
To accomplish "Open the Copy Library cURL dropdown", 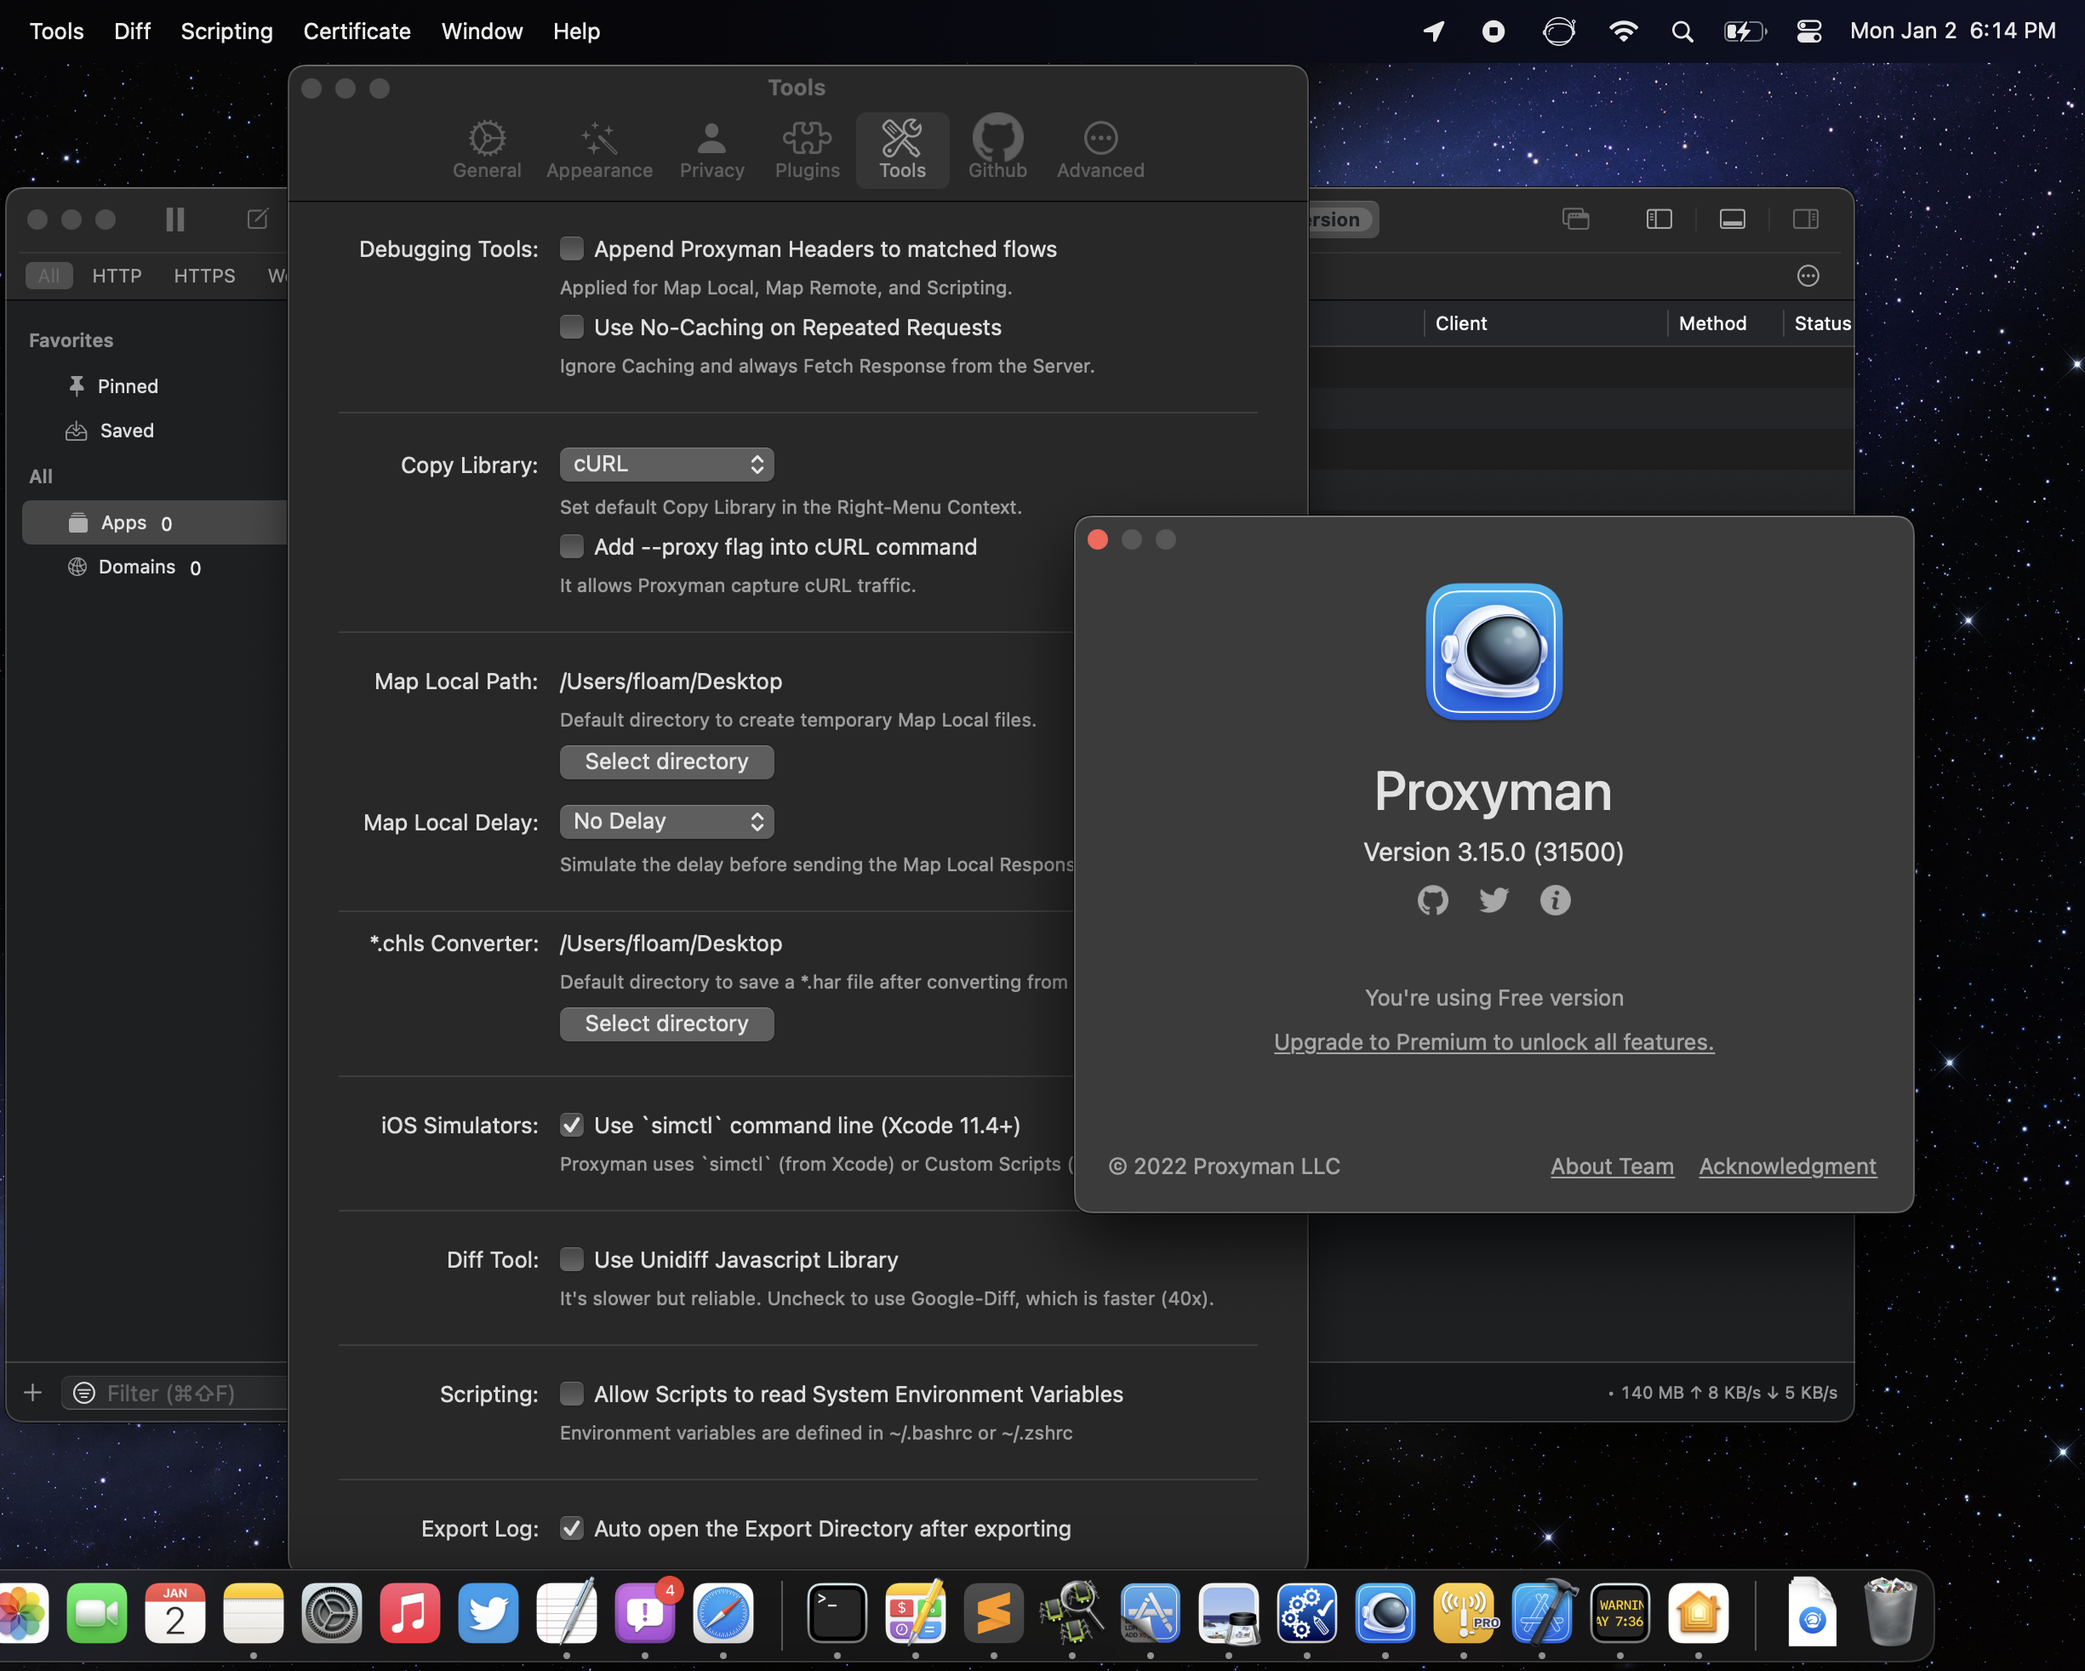I will click(666, 465).
